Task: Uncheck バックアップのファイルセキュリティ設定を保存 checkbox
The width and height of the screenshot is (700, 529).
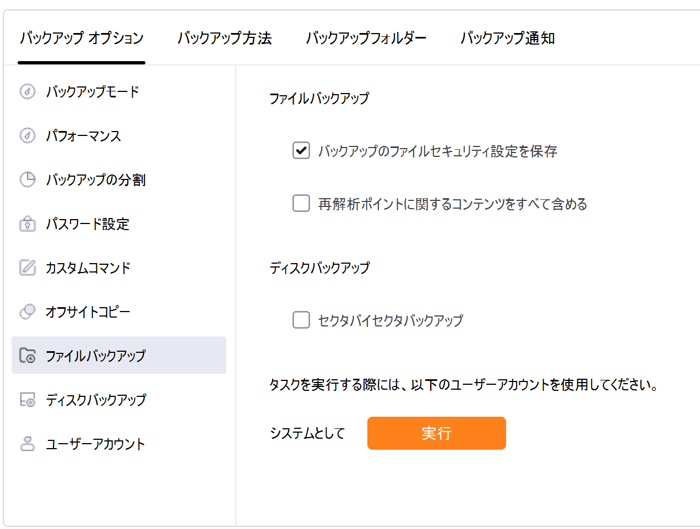Action: pyautogui.click(x=301, y=150)
